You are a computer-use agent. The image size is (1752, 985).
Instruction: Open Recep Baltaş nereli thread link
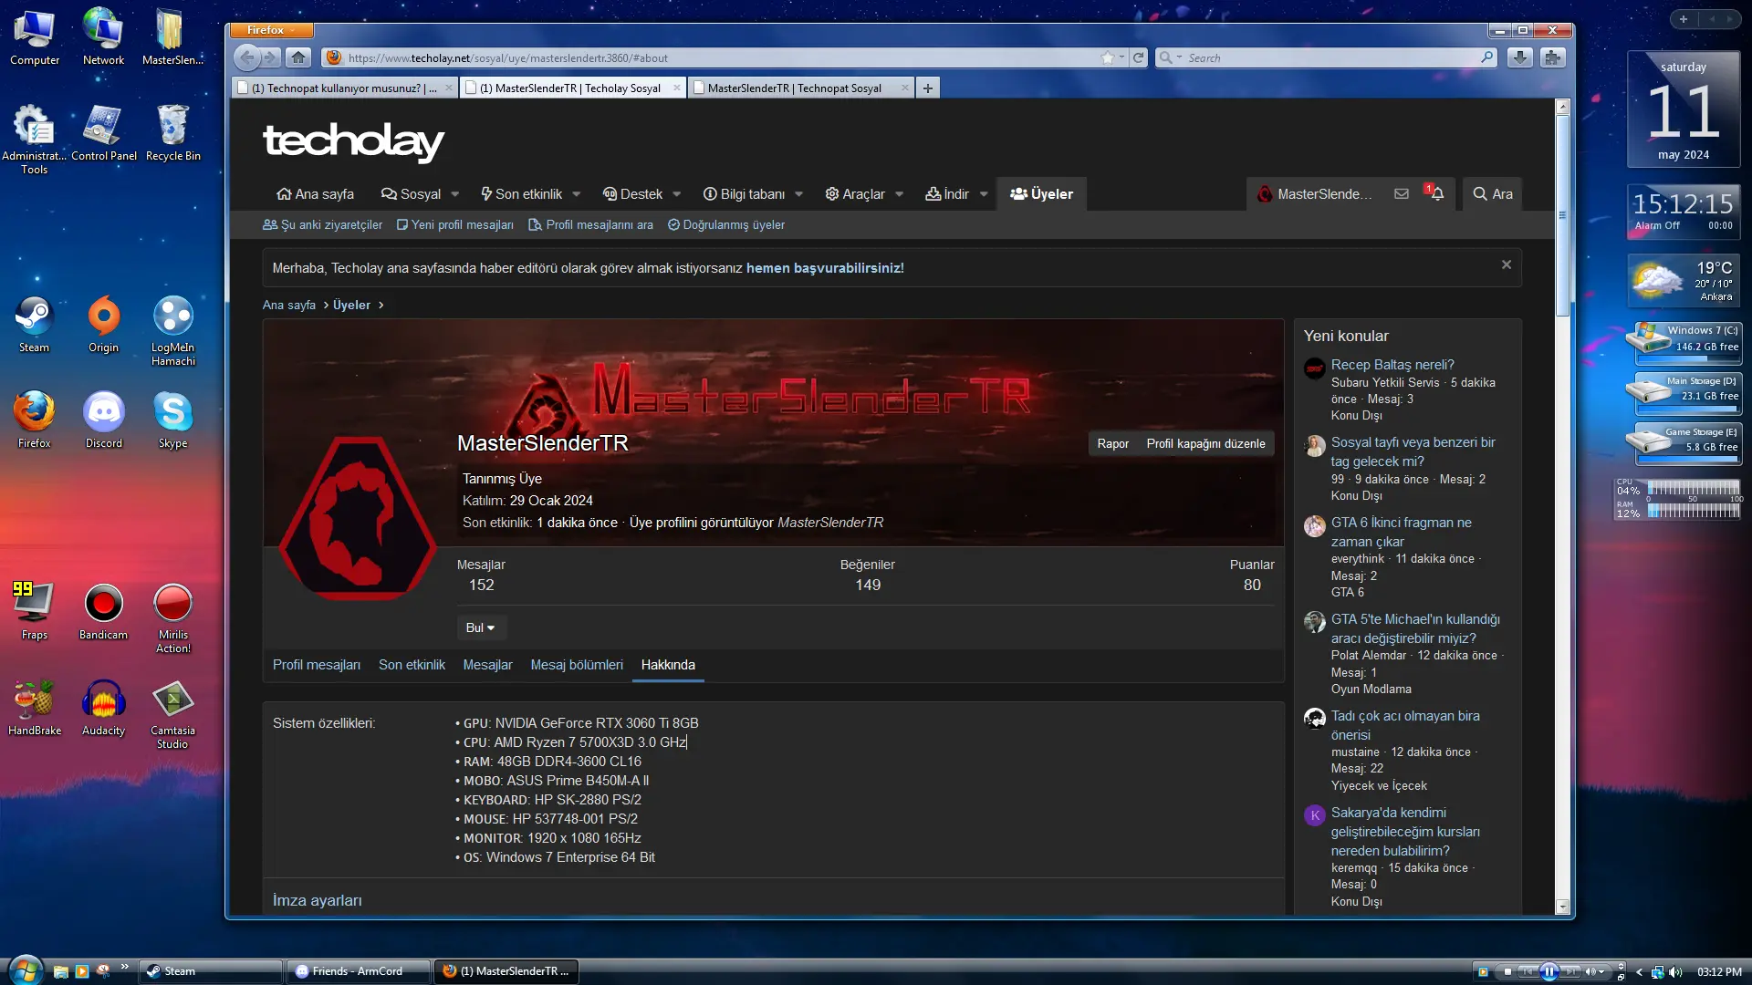coord(1392,365)
